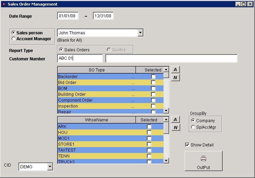255x178 pixels.
Task: Select the Account Manager radio button
Action: point(14,39)
